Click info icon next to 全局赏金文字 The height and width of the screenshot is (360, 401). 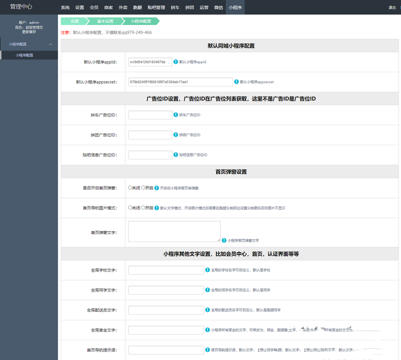[x=208, y=330]
